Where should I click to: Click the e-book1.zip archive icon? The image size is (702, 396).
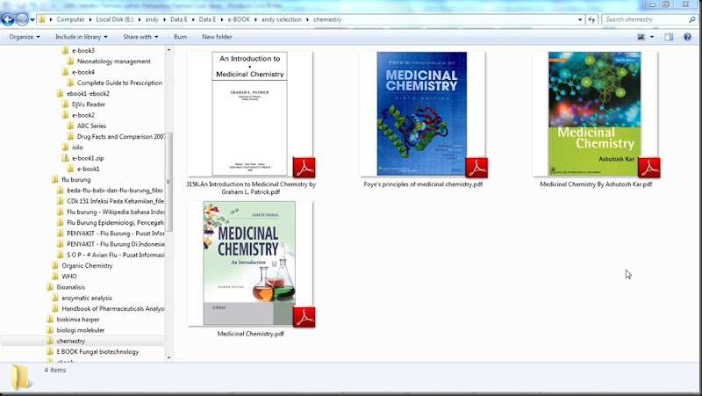(65, 158)
